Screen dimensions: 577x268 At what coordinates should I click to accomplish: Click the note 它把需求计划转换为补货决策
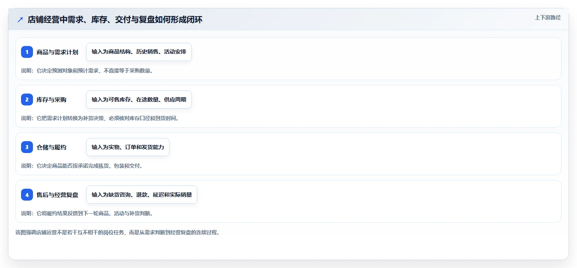coord(71,118)
